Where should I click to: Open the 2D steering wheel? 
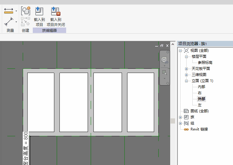tap(164, 60)
